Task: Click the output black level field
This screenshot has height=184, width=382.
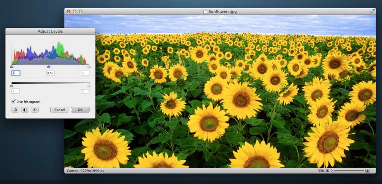Action: 16,91
